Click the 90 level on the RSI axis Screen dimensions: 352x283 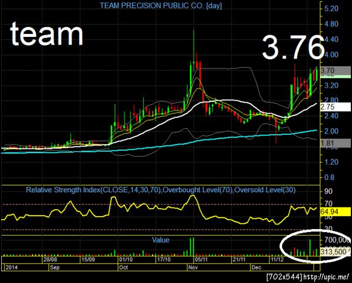[328, 191]
